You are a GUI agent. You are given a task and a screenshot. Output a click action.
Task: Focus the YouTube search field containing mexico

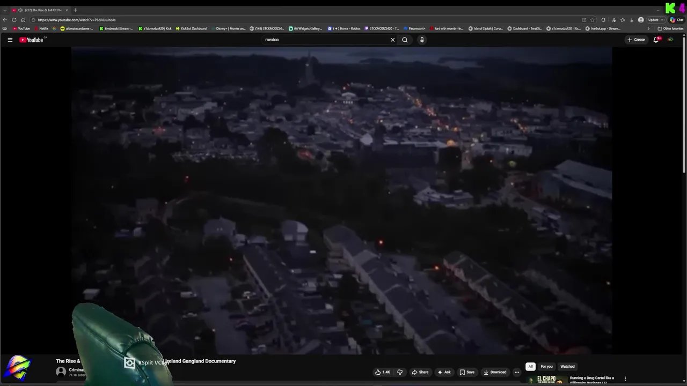point(326,40)
